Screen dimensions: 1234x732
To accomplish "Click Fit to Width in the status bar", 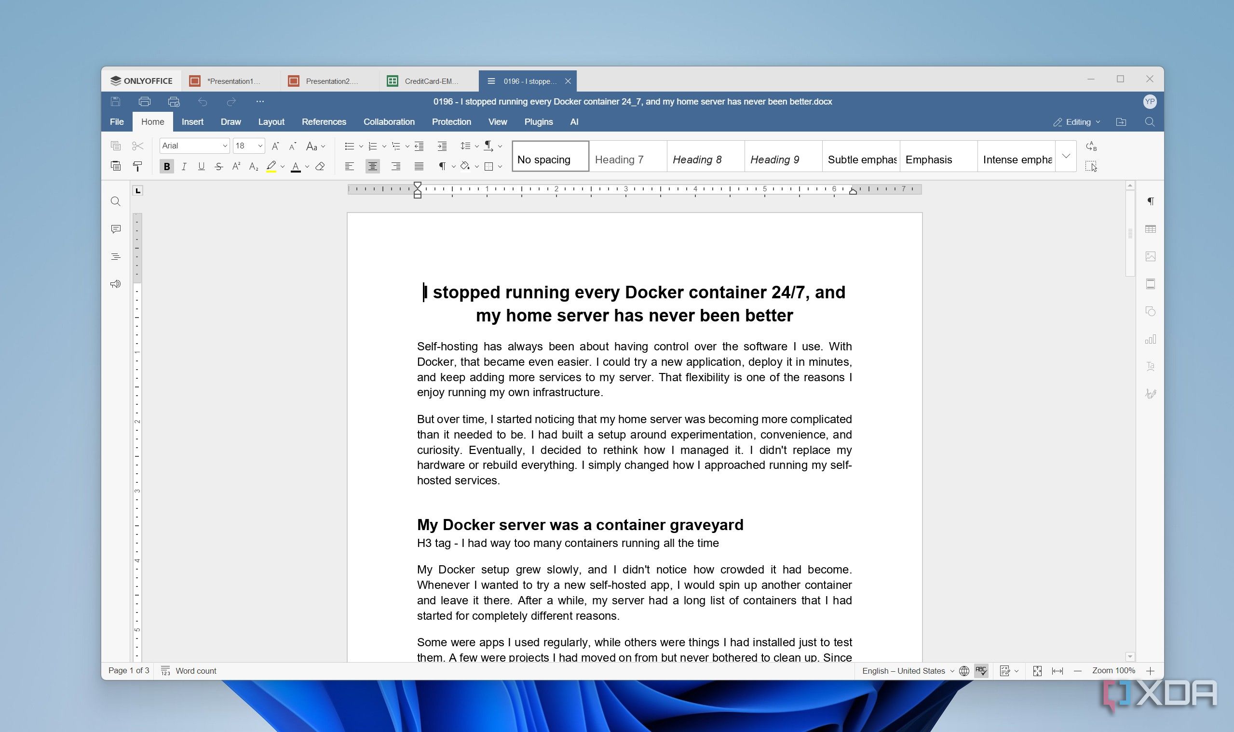I will click(1058, 671).
